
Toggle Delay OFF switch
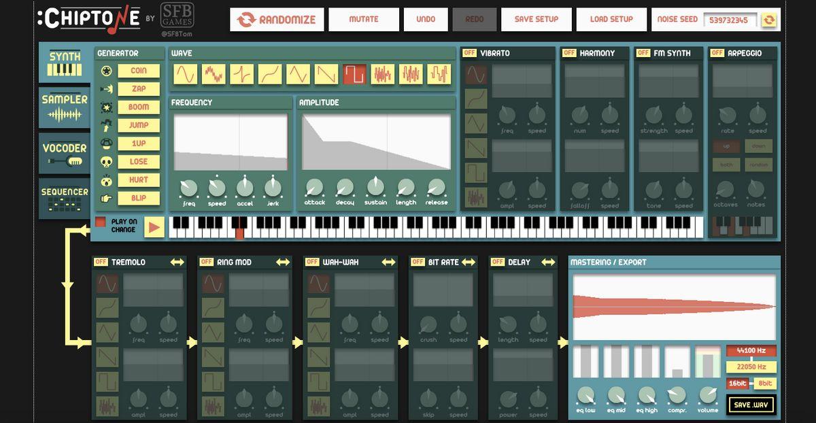click(497, 262)
